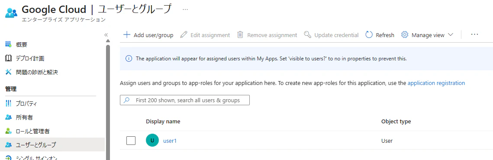Click the Add user/group plus icon
Viewport: 493px width, 160px height.
(x=127, y=35)
